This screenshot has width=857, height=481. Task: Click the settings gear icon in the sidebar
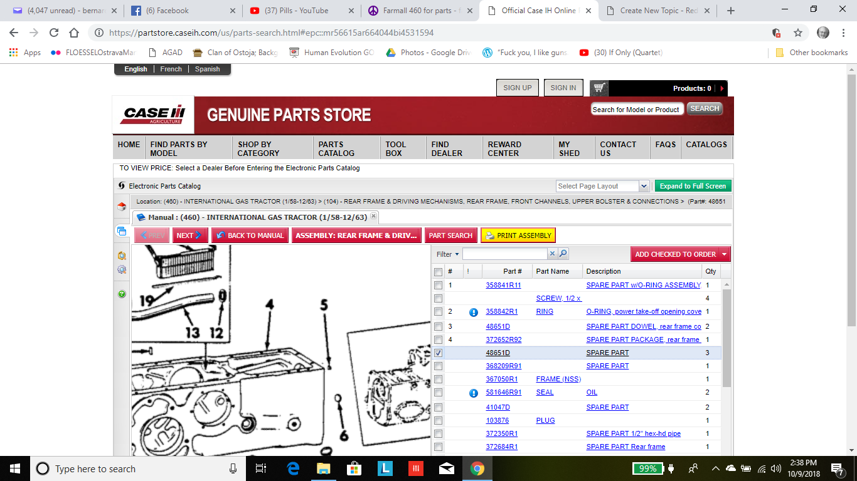tap(122, 269)
